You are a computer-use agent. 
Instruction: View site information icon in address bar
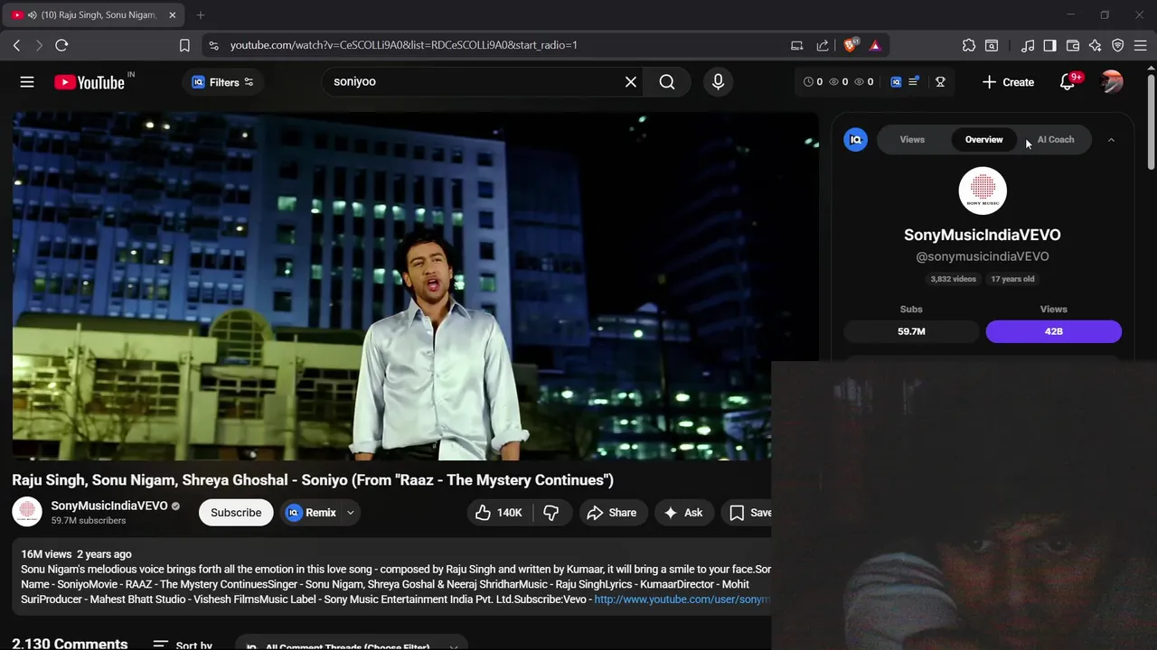[x=213, y=45]
